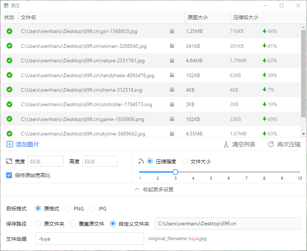Click the compression gauge icon beside 压缩强度

(141, 161)
